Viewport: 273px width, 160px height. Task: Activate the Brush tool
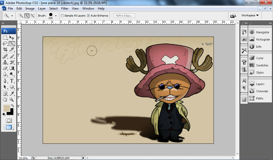pyautogui.click(x=12, y=56)
